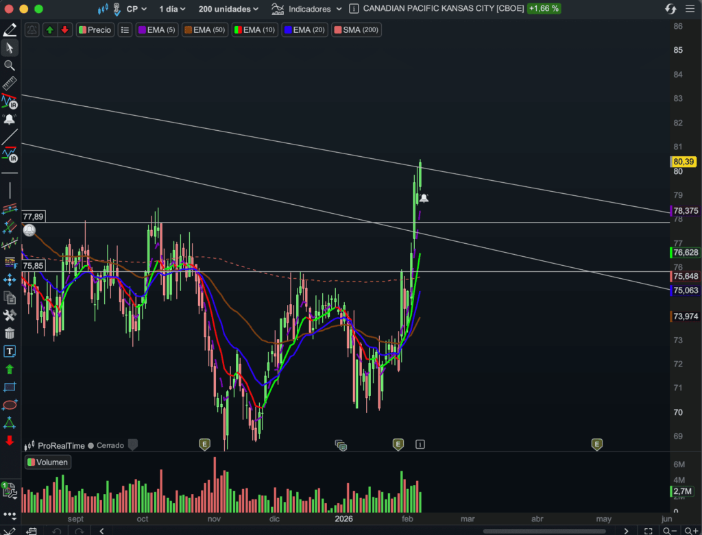The width and height of the screenshot is (702, 535).
Task: Toggle the EMA (5) indicator chip
Action: (x=157, y=30)
